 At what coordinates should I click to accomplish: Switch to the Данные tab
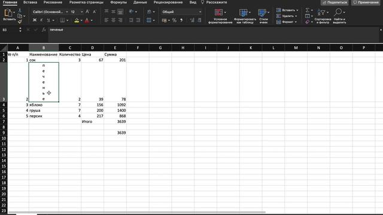pos(140,2)
